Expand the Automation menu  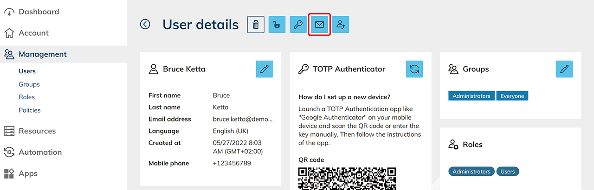pyautogui.click(x=40, y=152)
